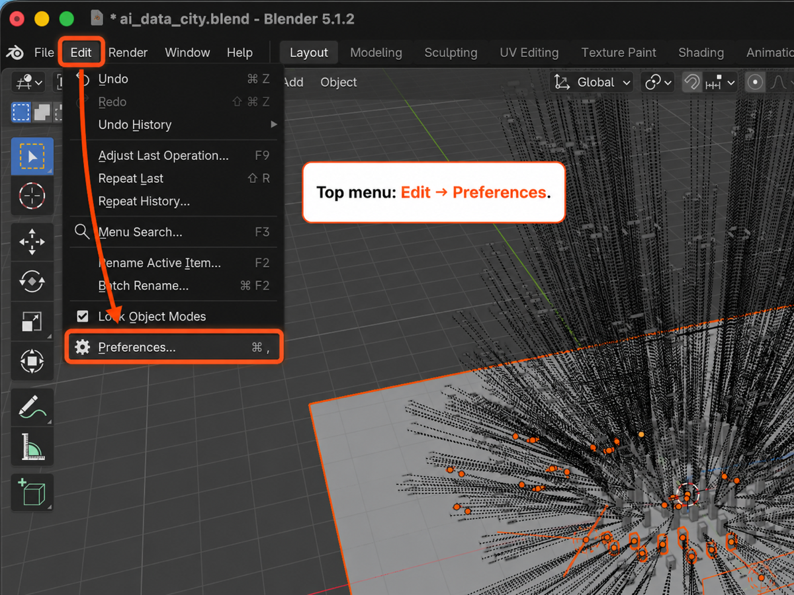Open the pivot point dropdown
This screenshot has width=794, height=595.
point(658,83)
